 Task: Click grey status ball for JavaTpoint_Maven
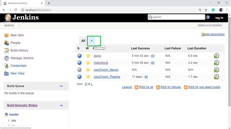(x=79, y=70)
